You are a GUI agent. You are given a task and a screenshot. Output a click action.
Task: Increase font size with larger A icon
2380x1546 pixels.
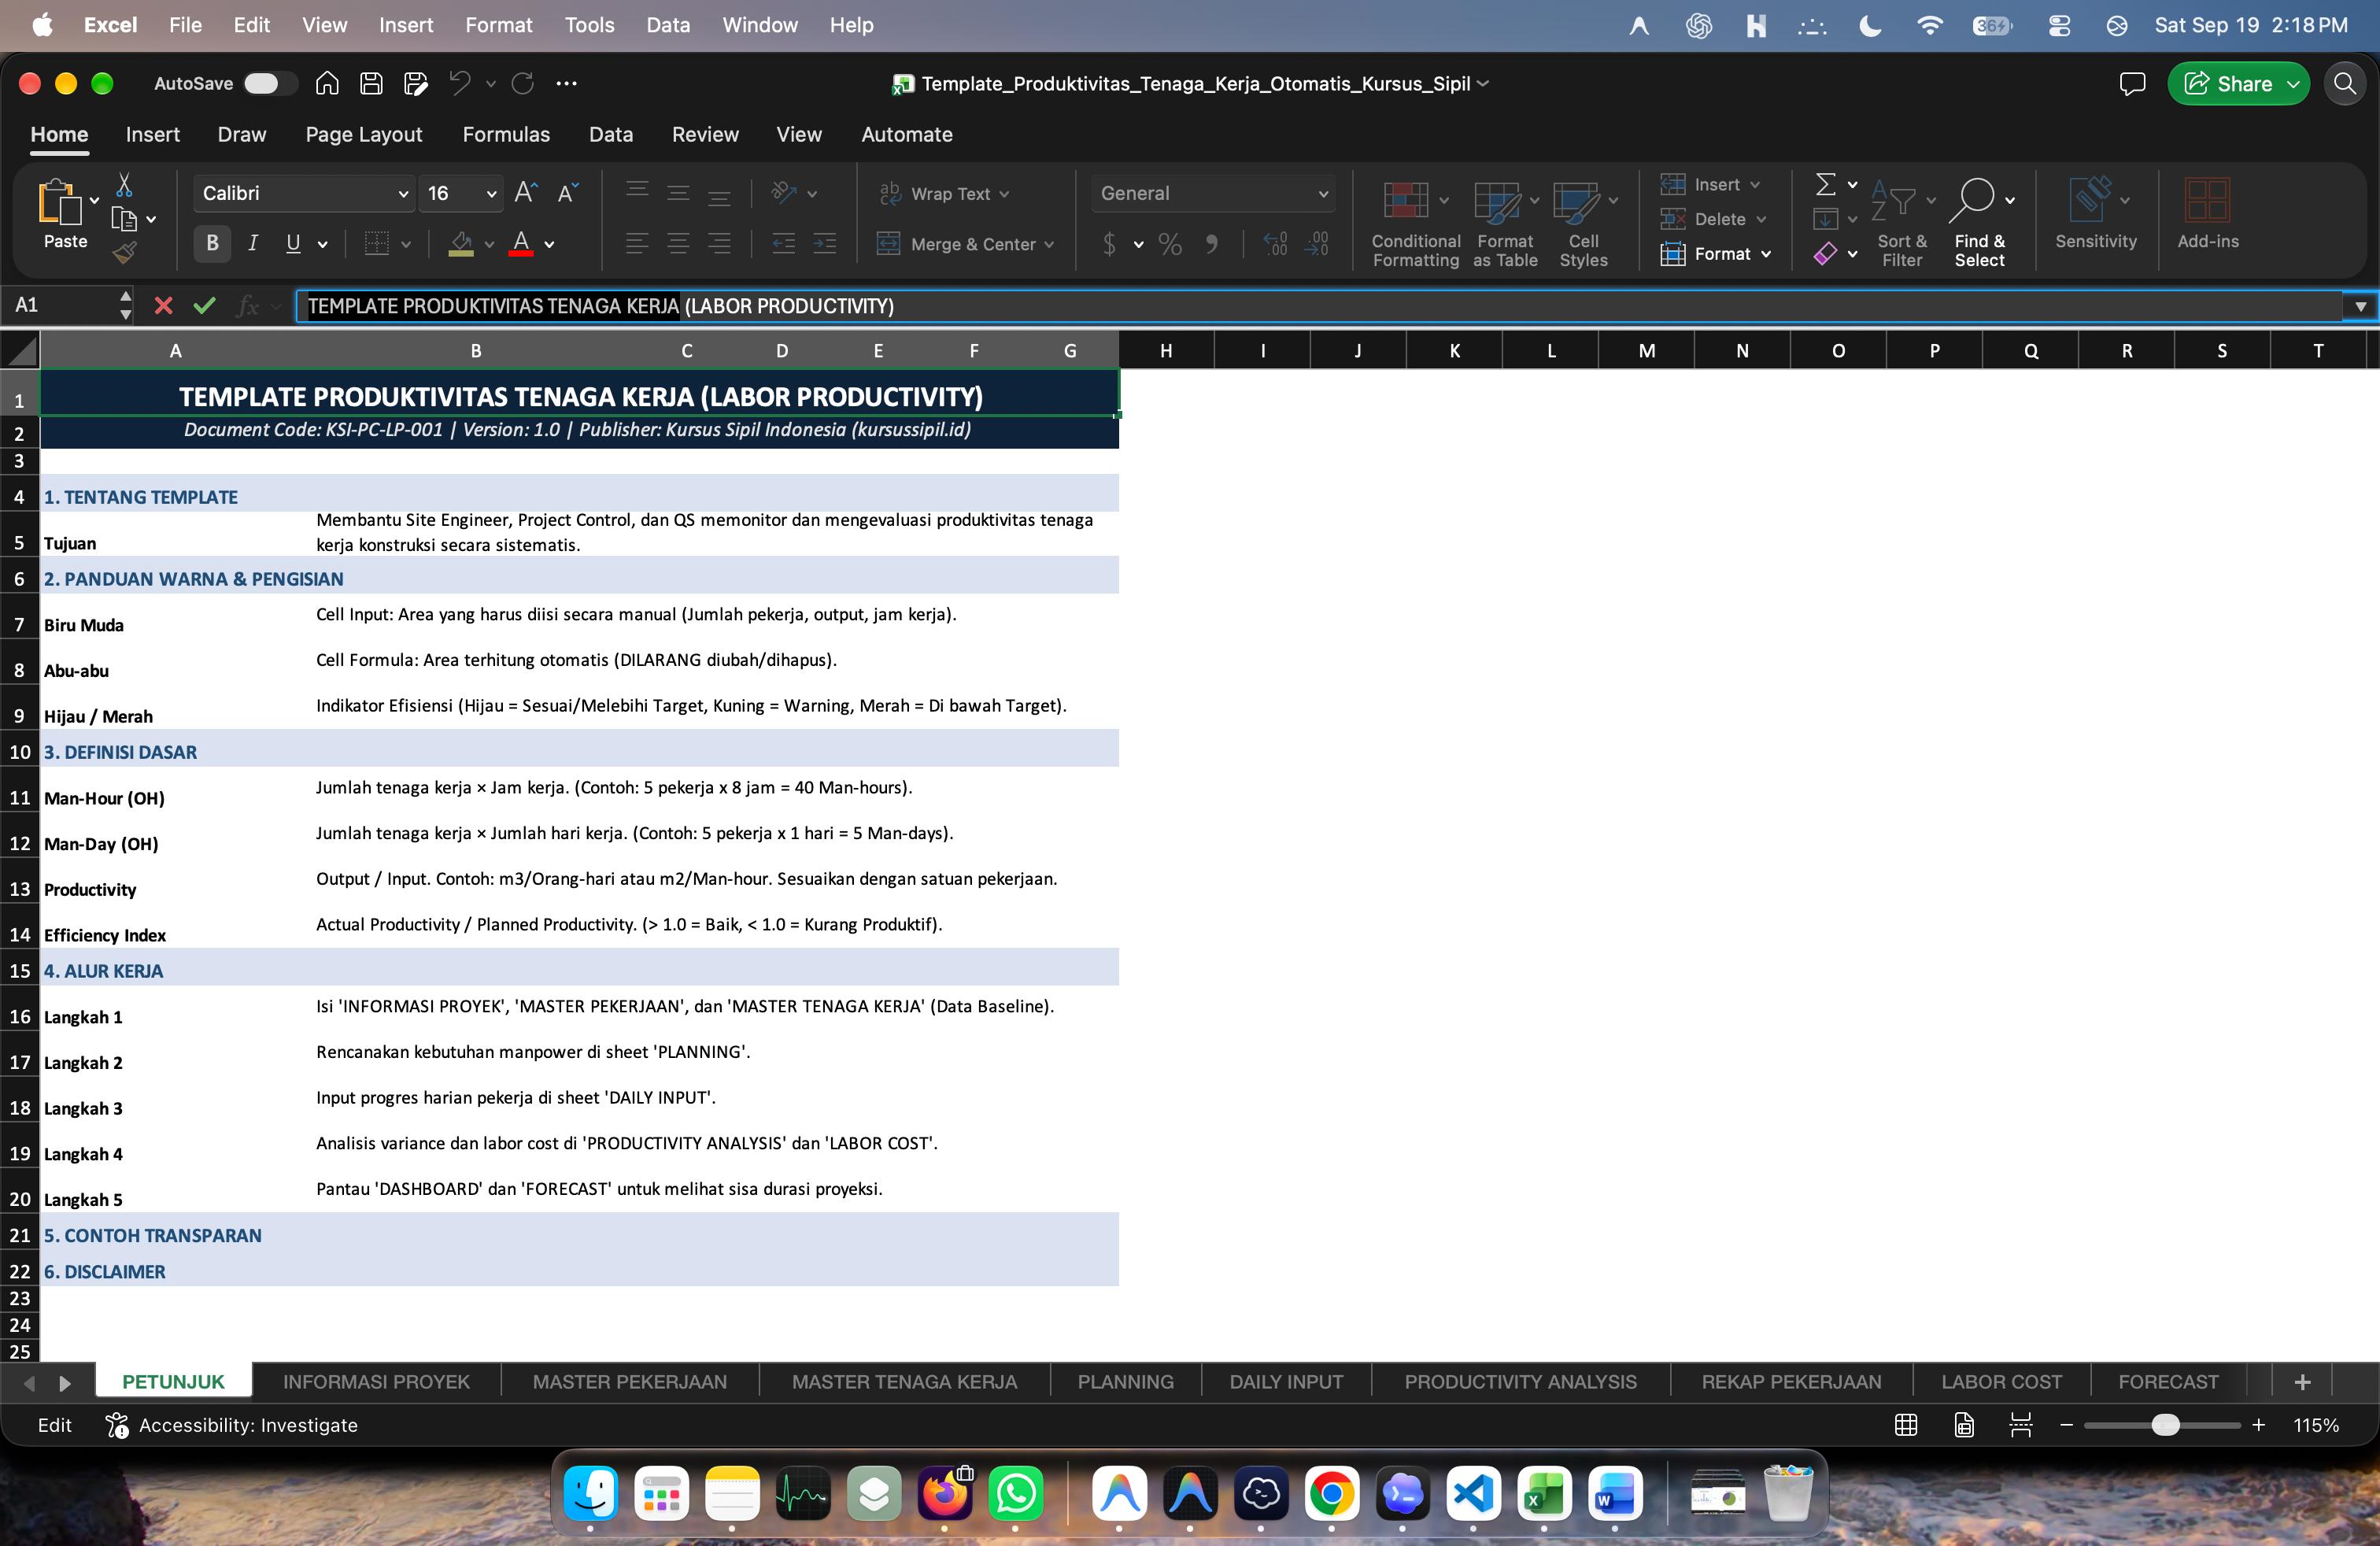click(526, 193)
